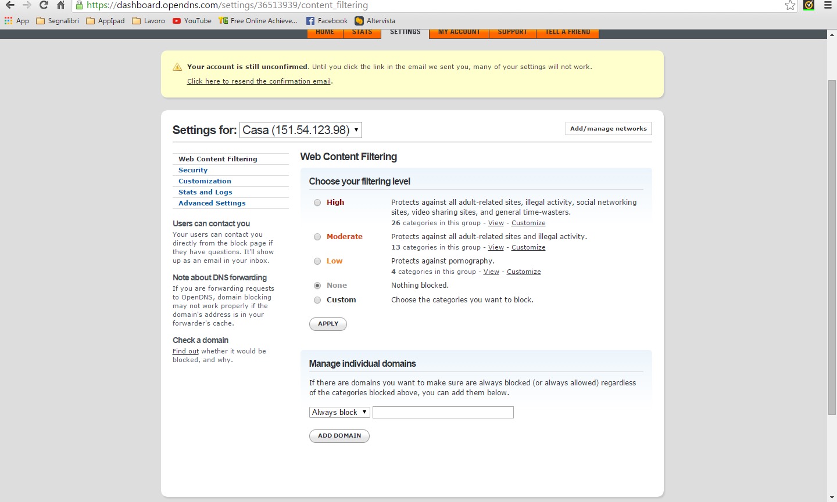Select the High filtering level
The image size is (837, 502).
click(x=317, y=203)
